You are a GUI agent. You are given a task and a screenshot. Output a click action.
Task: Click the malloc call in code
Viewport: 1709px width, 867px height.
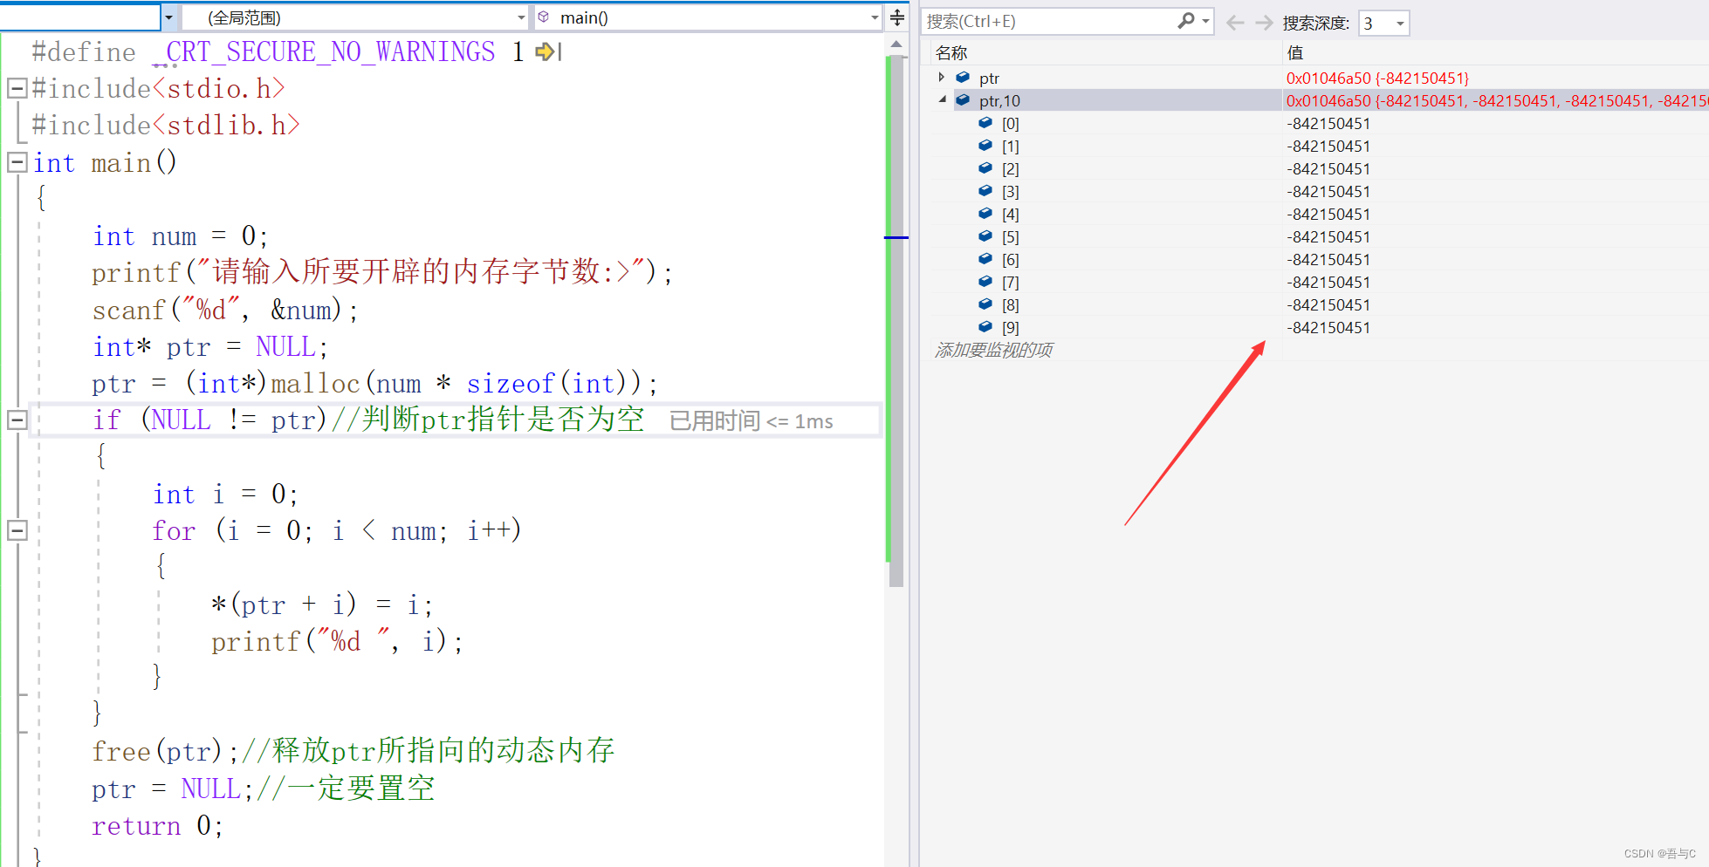315,383
